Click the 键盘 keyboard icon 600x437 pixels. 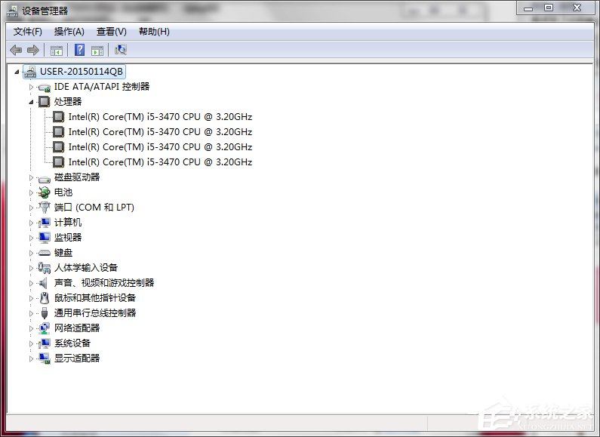pos(45,253)
